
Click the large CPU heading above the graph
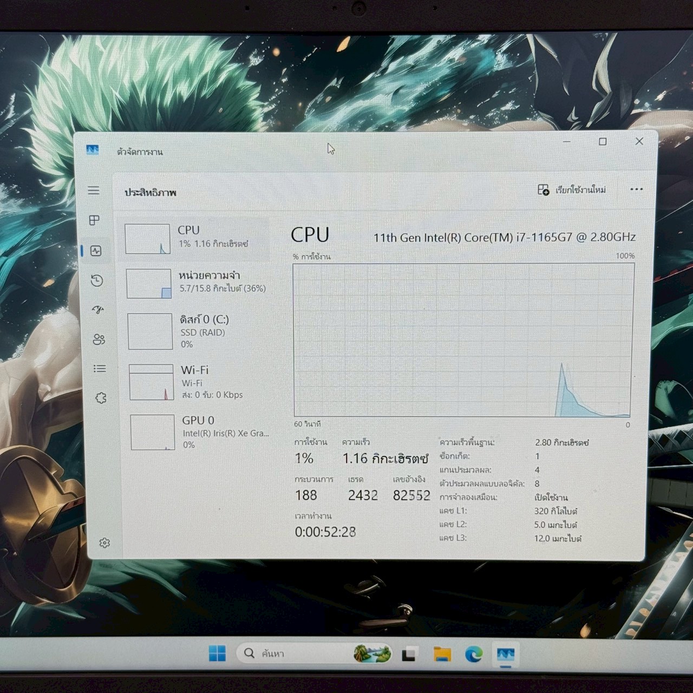coord(310,235)
